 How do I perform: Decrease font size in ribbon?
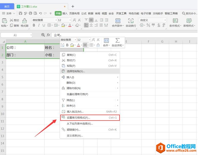pos(79,20)
